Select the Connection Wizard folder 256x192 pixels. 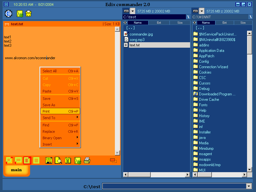click(x=213, y=67)
